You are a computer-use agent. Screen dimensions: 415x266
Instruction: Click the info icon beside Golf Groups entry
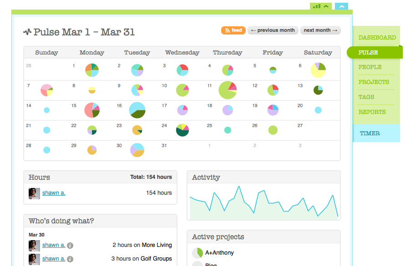(71, 259)
